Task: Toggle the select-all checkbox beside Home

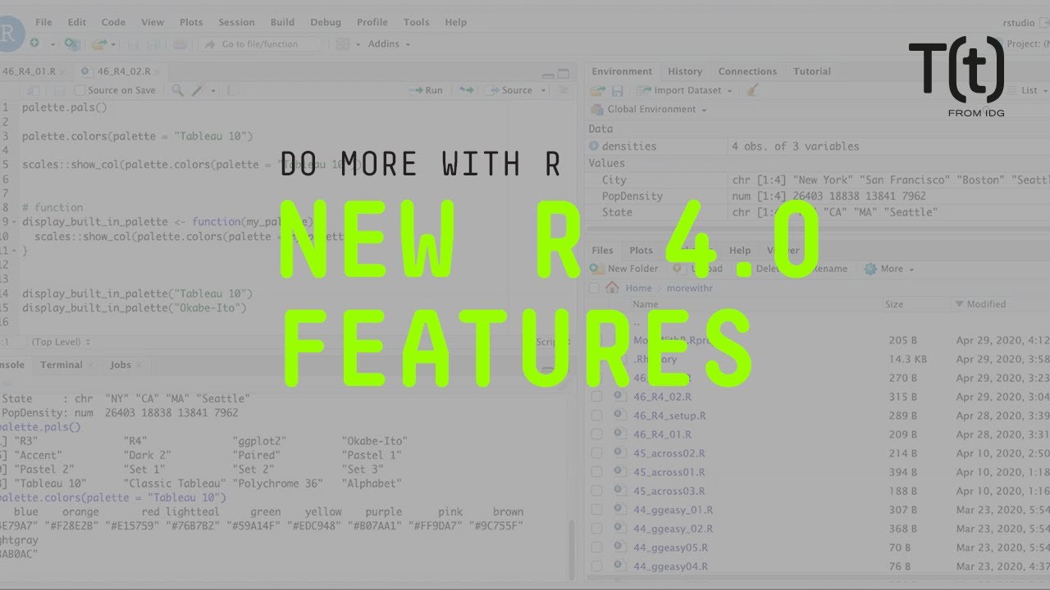Action: click(x=594, y=288)
